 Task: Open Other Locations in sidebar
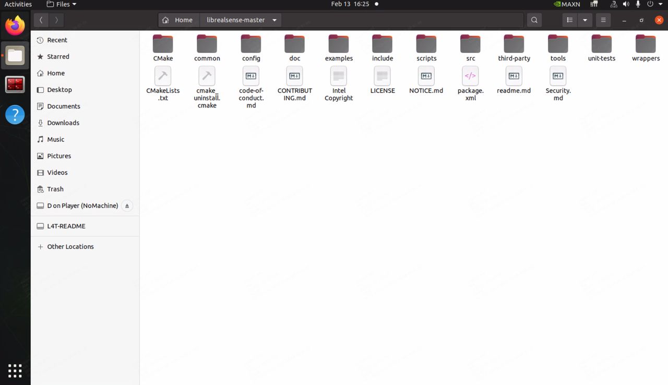[85, 247]
